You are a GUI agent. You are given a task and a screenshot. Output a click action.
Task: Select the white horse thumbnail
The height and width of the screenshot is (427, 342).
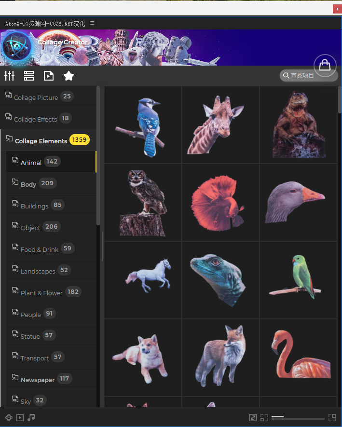click(x=143, y=280)
